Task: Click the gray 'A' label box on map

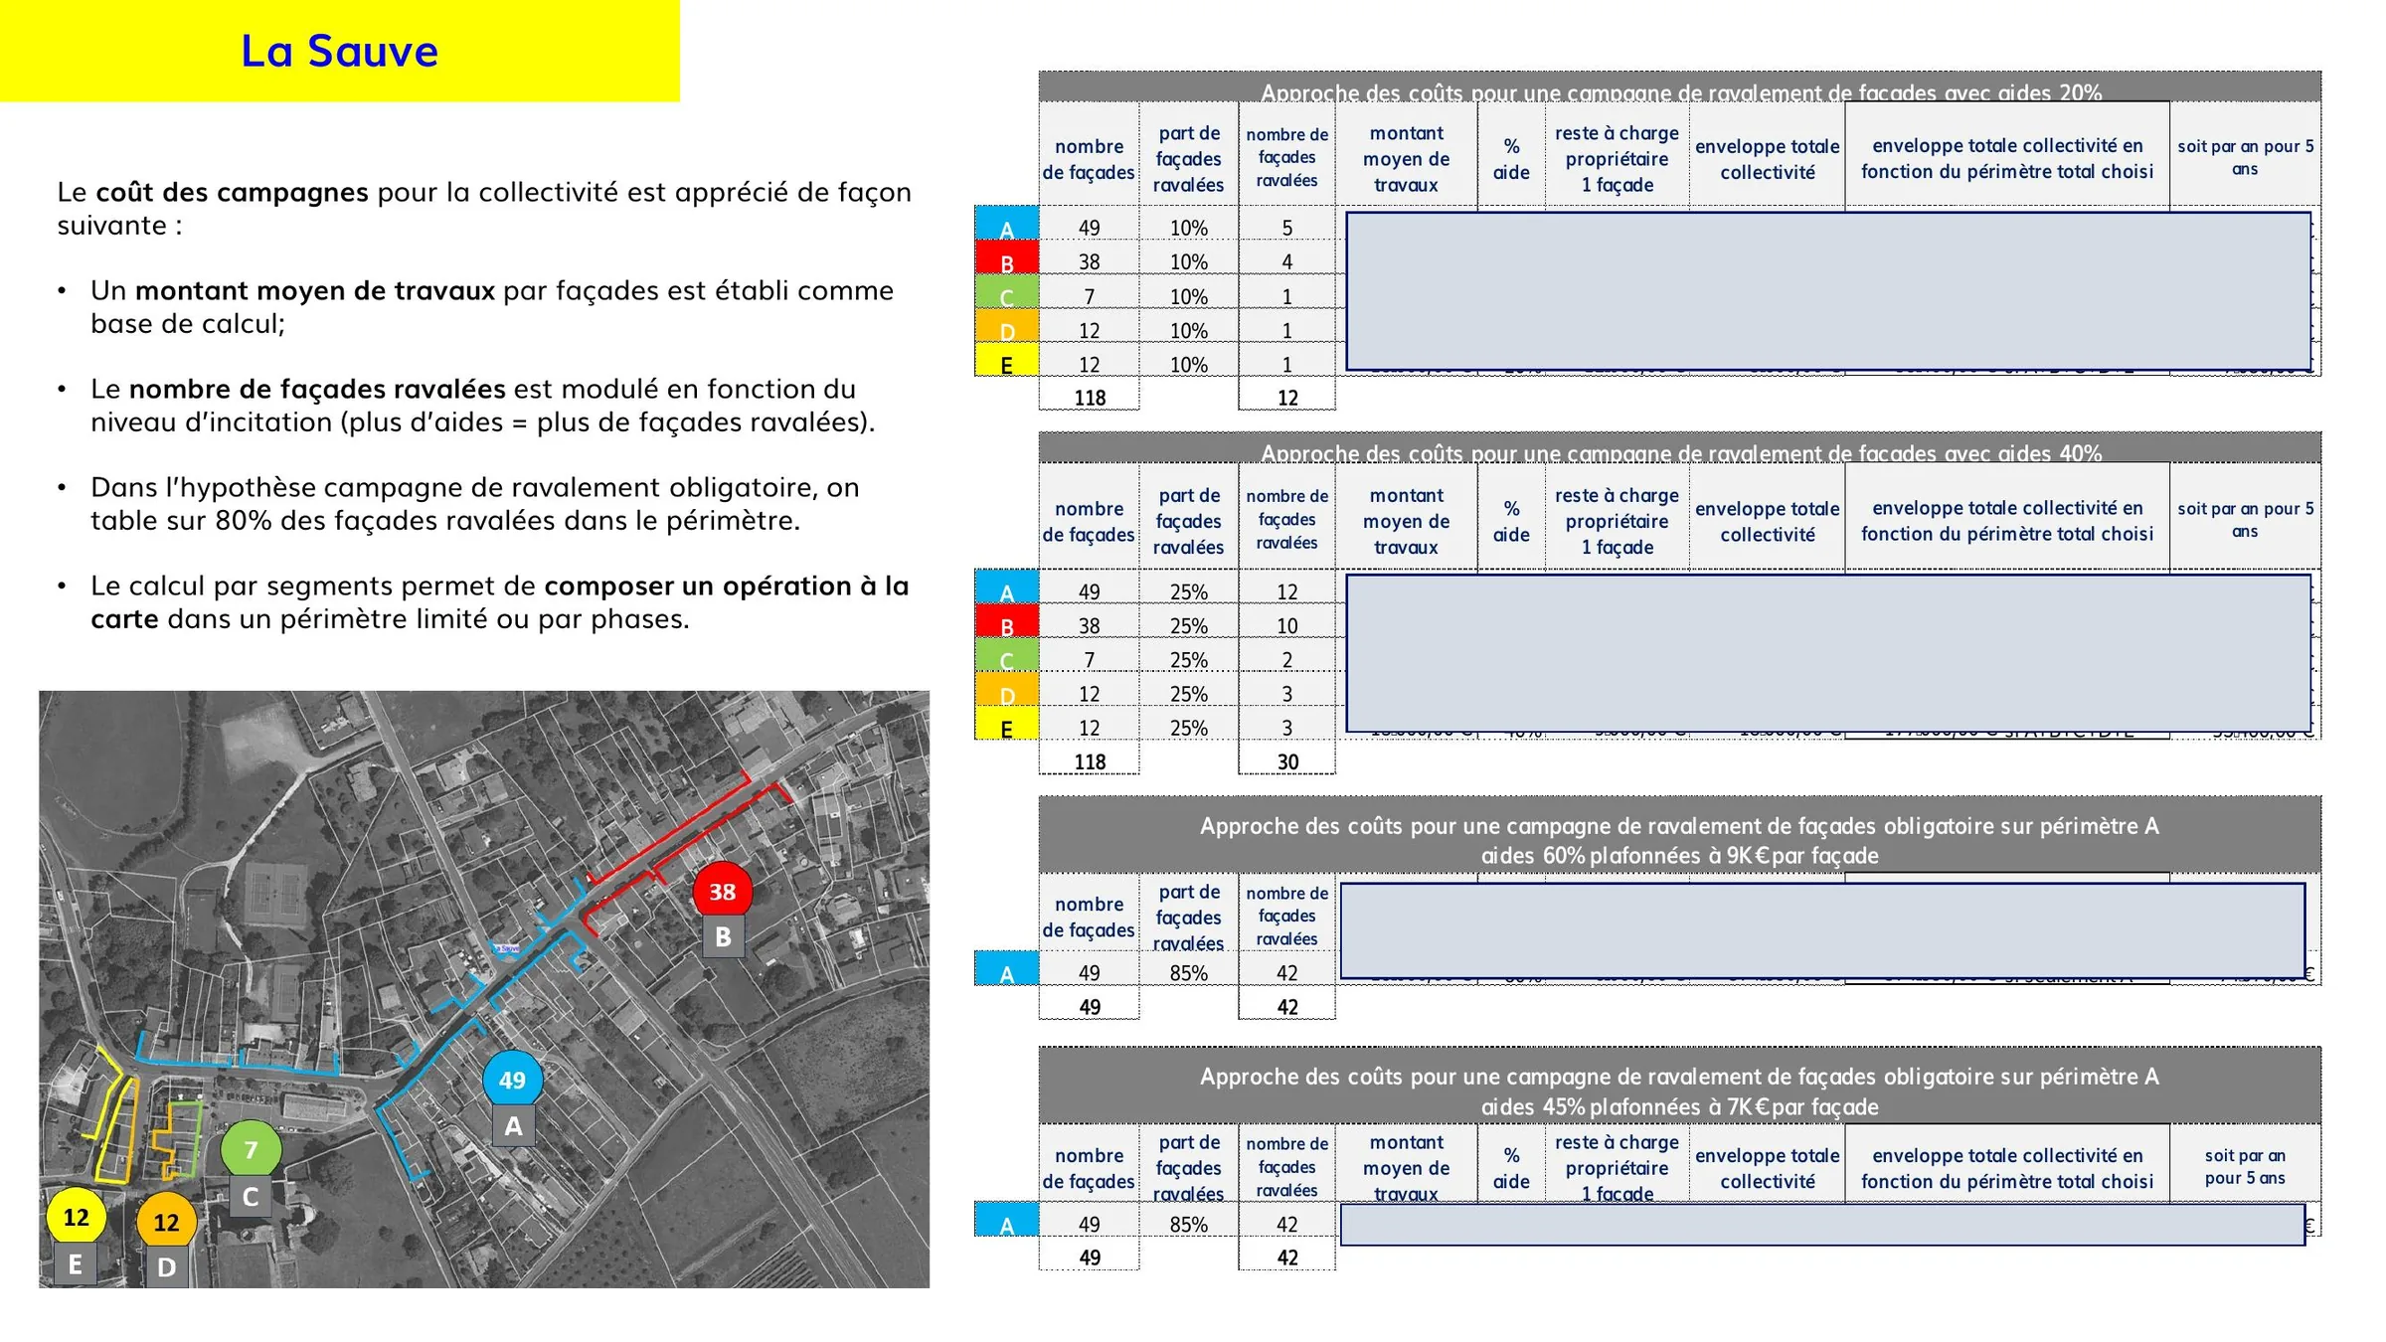Action: (x=513, y=1126)
